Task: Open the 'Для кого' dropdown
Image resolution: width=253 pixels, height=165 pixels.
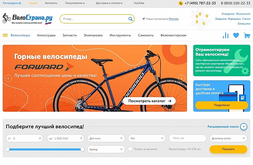Action: coord(106,138)
